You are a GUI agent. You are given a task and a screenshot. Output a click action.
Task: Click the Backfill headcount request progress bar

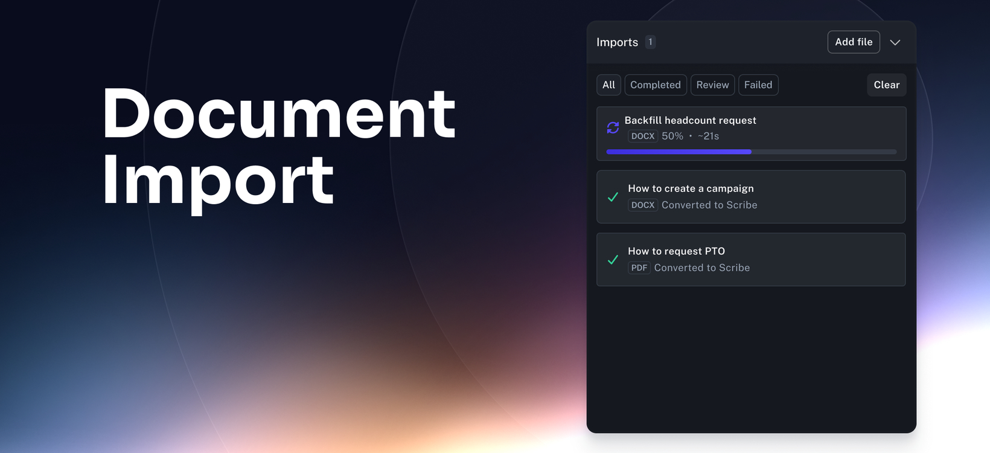tap(751, 152)
